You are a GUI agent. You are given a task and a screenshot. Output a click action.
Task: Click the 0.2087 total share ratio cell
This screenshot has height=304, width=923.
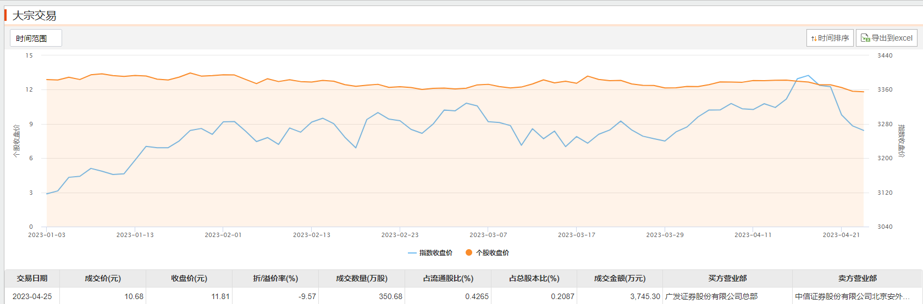point(534,296)
